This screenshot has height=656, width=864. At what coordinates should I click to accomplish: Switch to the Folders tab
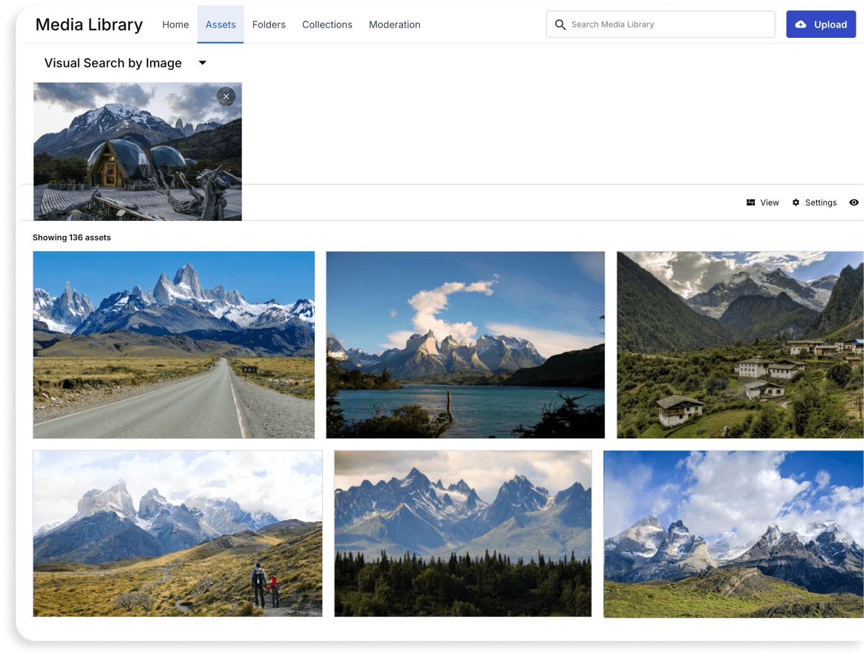coord(269,24)
